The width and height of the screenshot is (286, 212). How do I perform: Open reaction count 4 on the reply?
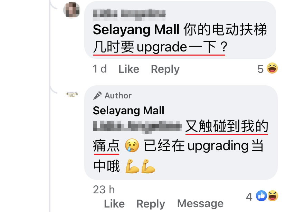point(249,197)
